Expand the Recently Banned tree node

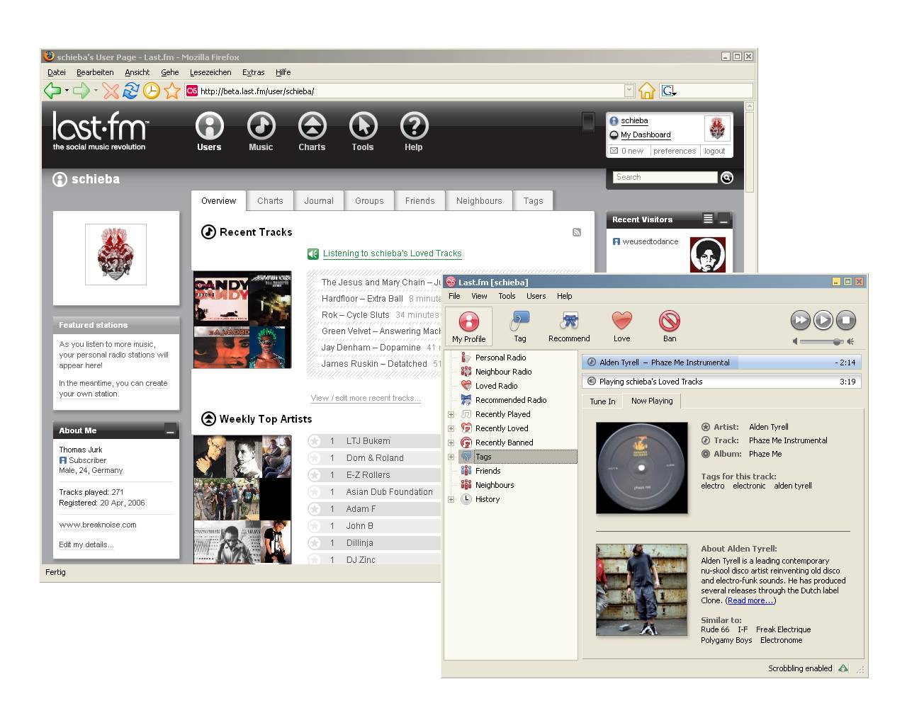point(451,443)
